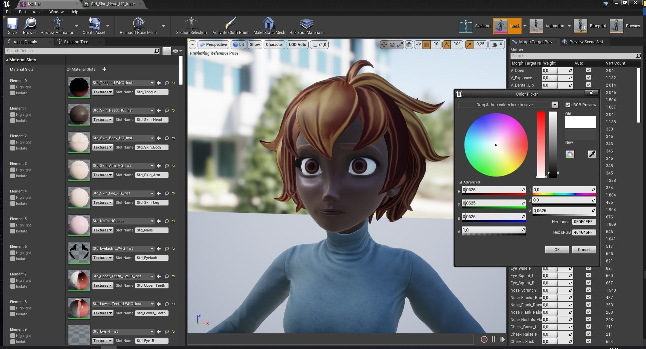Open color themes dropdown in Color Picker
This screenshot has width=646, height=349.
pyautogui.click(x=555, y=105)
